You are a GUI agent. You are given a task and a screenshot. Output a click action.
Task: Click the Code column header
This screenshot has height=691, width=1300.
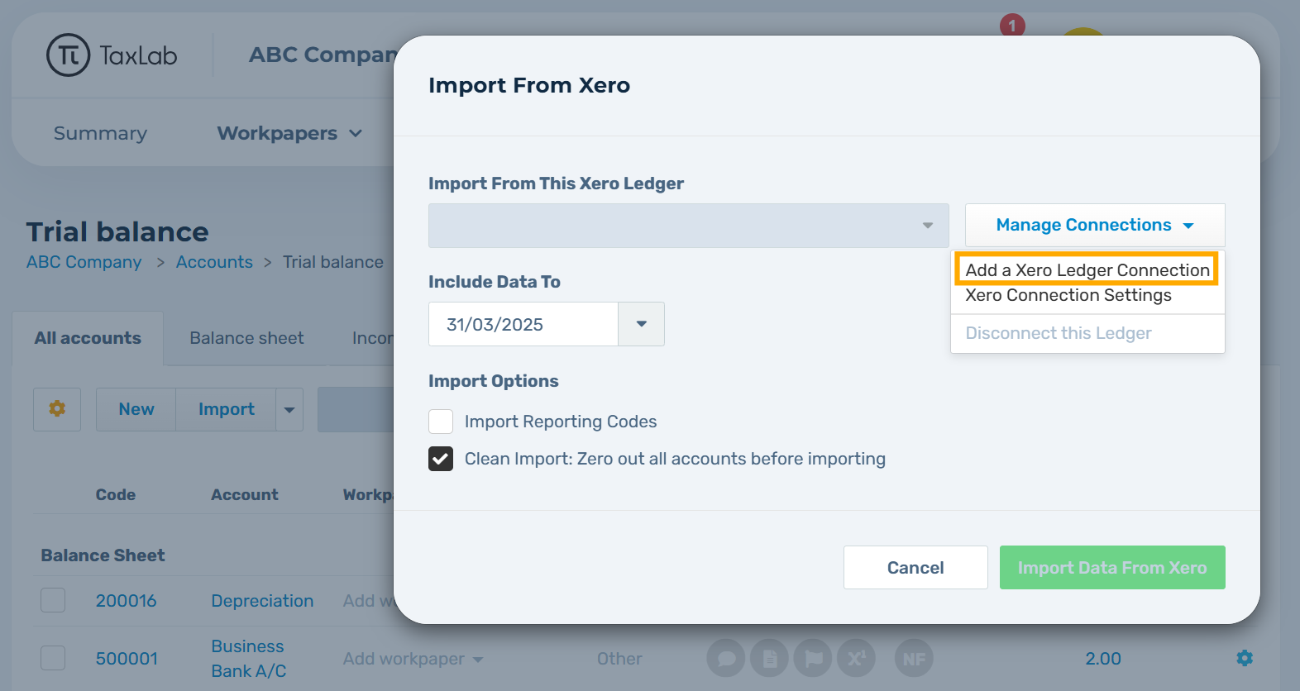click(x=115, y=495)
